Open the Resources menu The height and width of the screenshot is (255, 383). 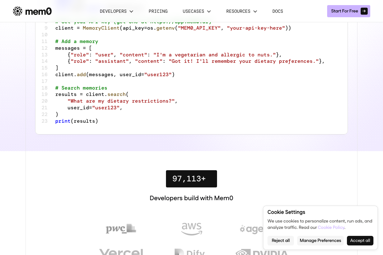[x=242, y=11]
